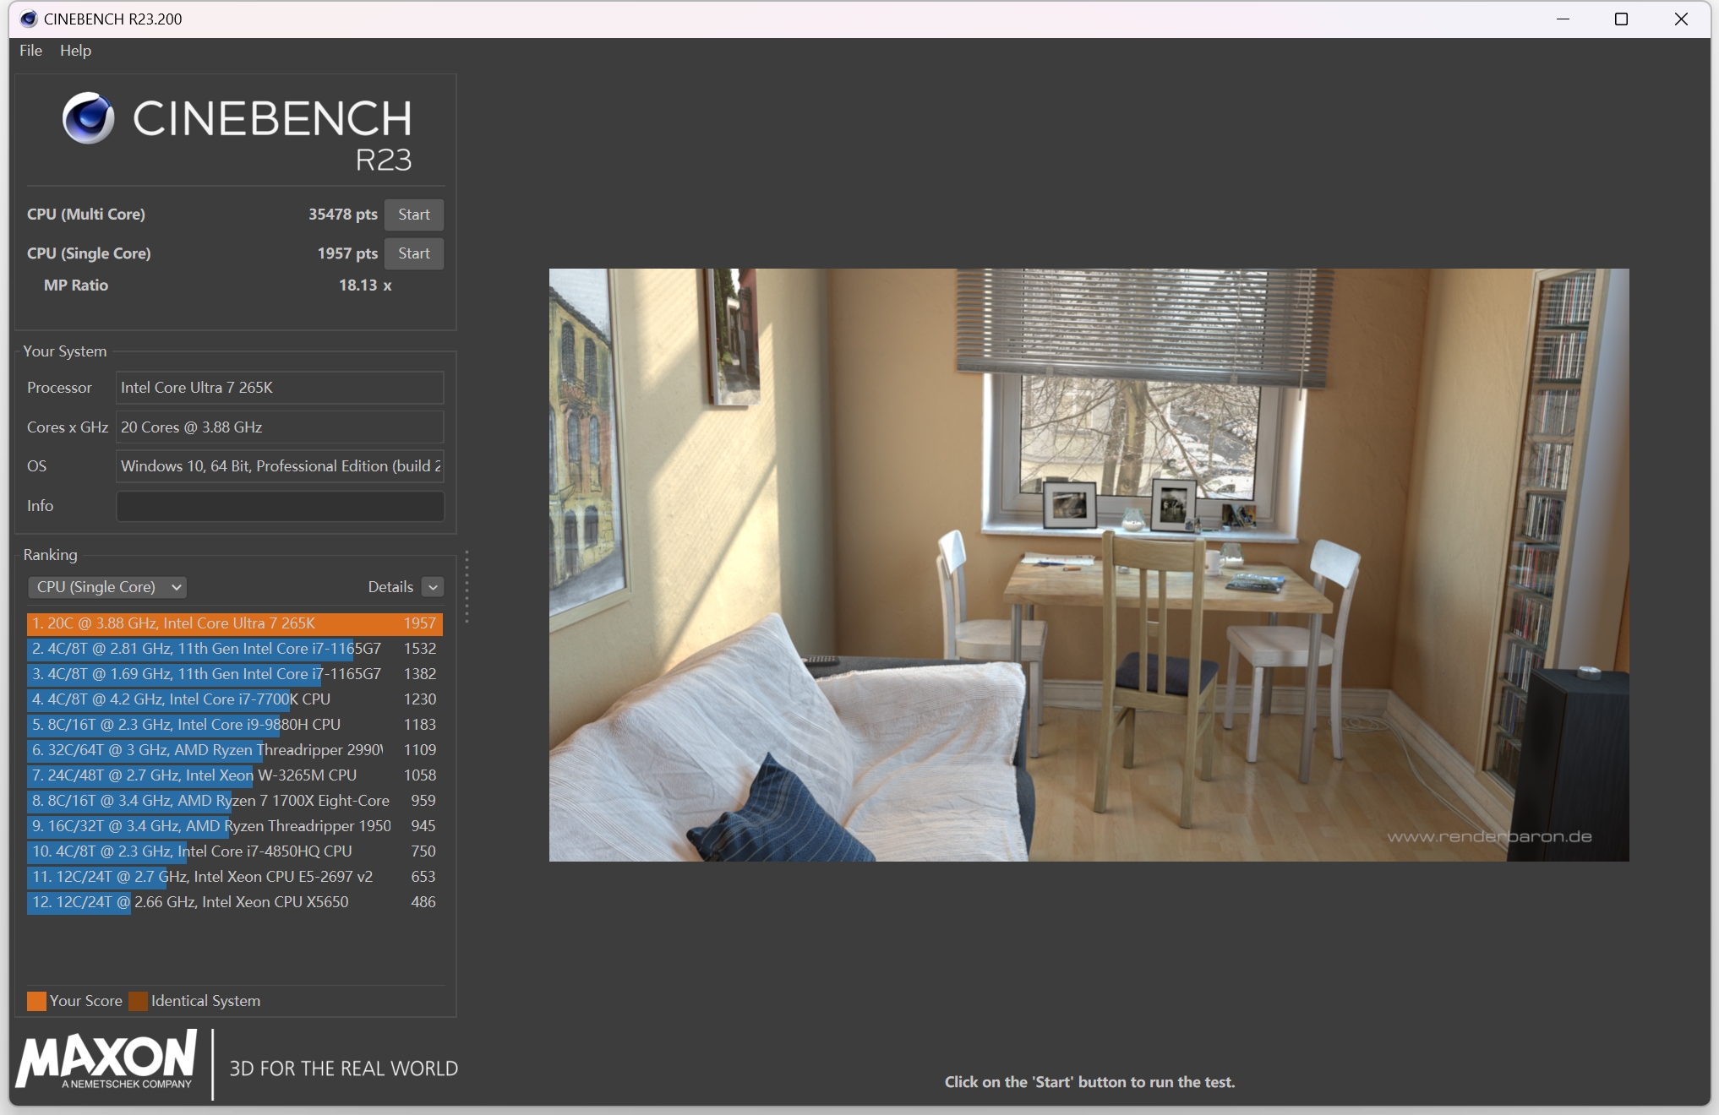Screen dimensions: 1719x1115
Task: Click the Processor name field
Action: (280, 388)
